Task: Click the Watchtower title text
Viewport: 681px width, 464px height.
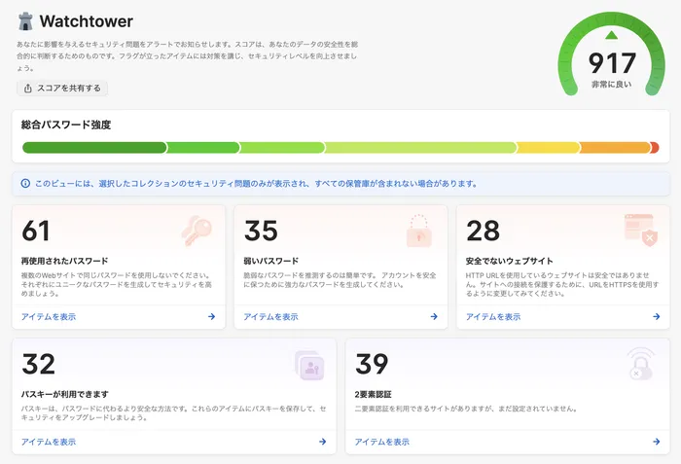Action: point(87,21)
